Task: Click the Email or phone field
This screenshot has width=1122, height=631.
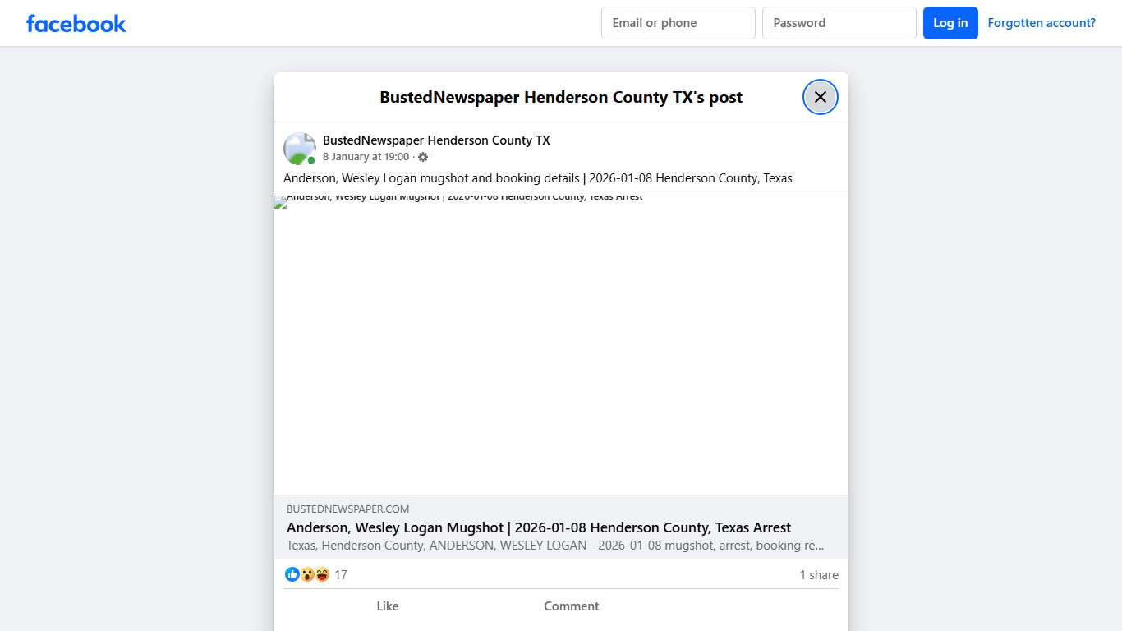Action: click(x=678, y=23)
